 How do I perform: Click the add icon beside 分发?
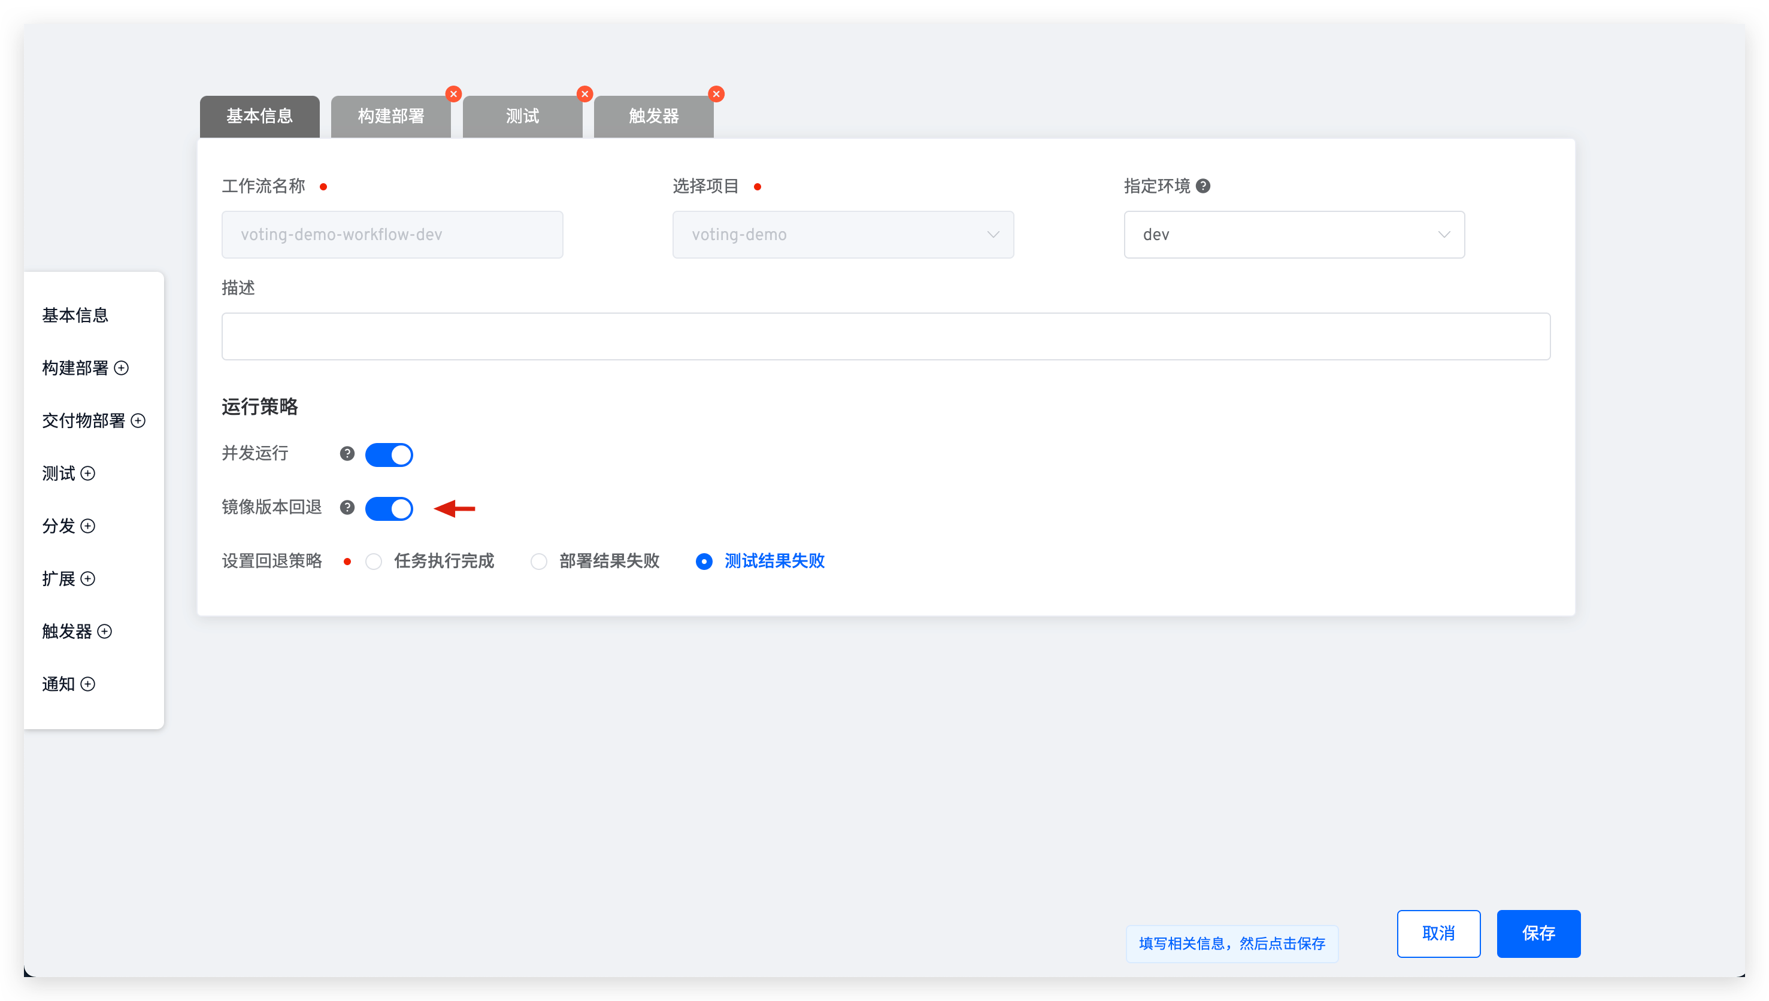click(x=87, y=527)
